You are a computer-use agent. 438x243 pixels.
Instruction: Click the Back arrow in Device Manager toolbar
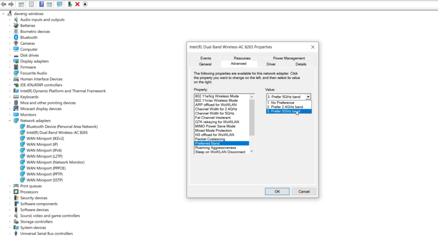point(3,4)
